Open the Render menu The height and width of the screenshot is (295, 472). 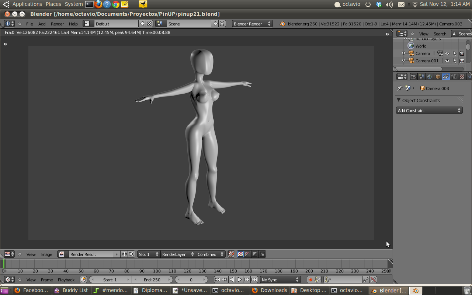coord(57,24)
